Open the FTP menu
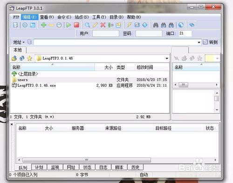The width and height of the screenshot is (233, 183). click(x=16, y=17)
